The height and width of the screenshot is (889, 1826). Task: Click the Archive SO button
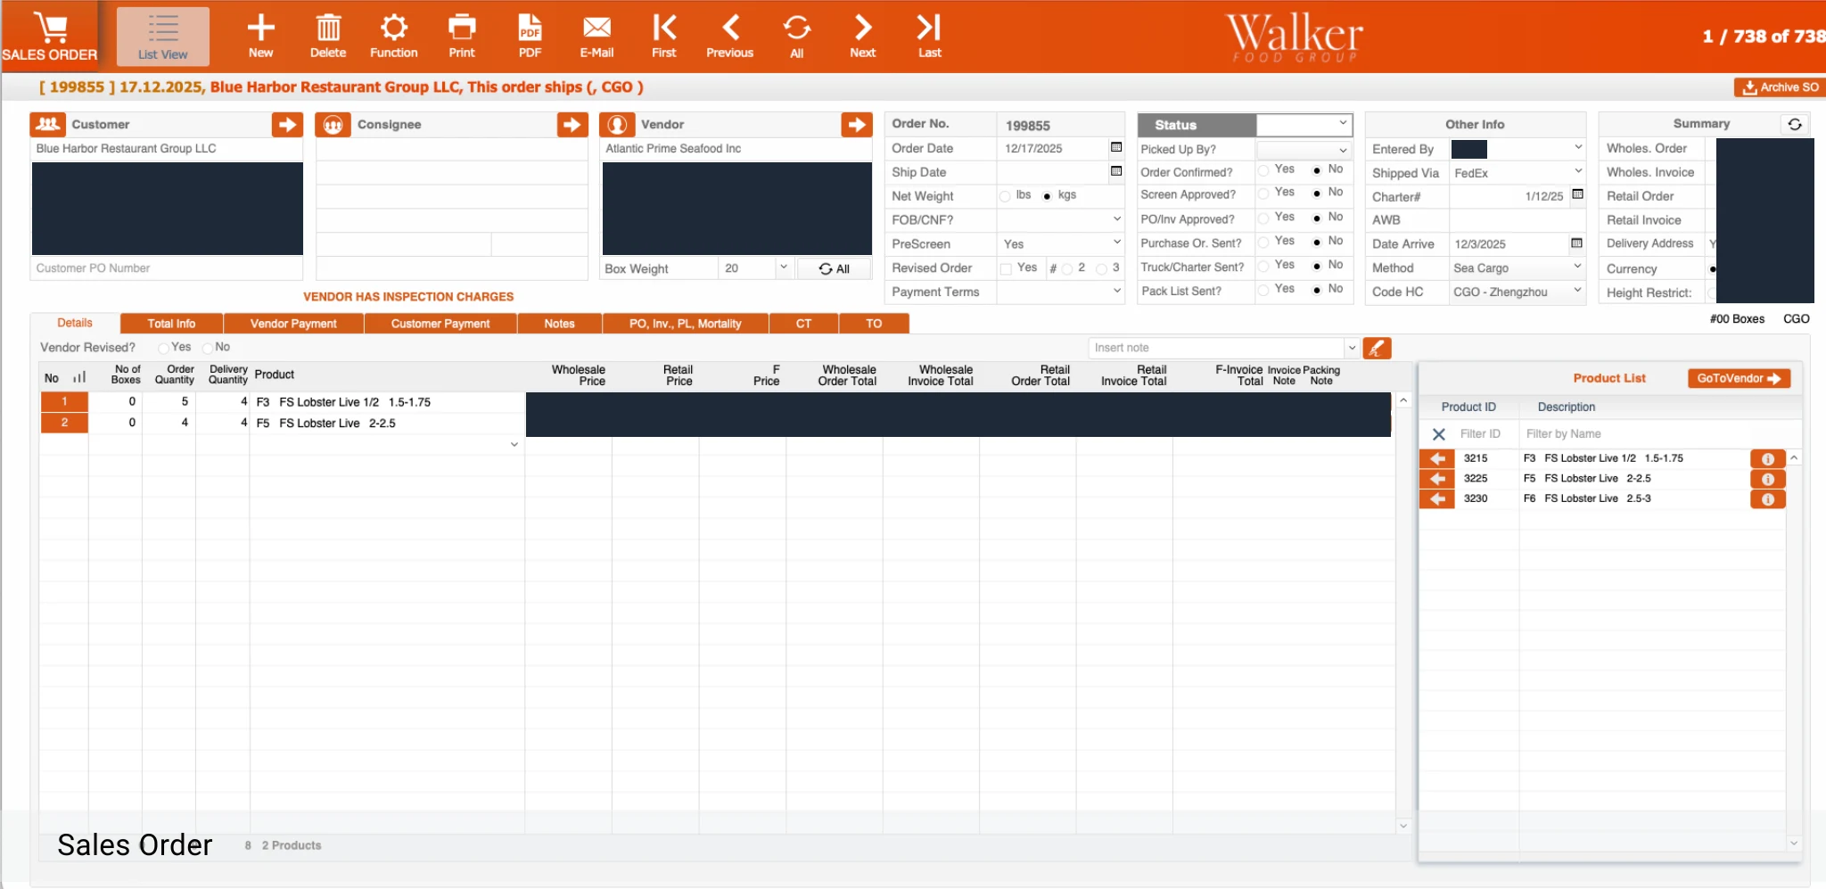point(1780,87)
